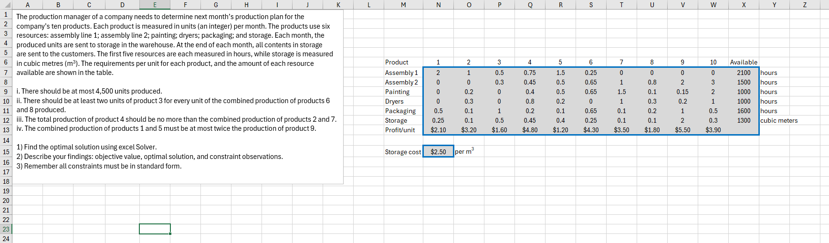Select column M header

click(403, 4)
